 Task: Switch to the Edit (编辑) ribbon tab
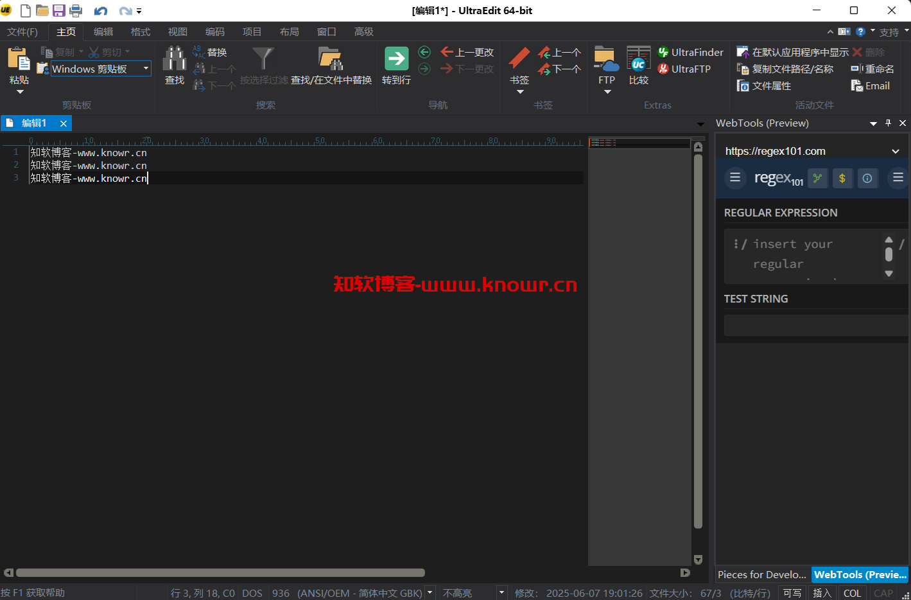pyautogui.click(x=103, y=31)
